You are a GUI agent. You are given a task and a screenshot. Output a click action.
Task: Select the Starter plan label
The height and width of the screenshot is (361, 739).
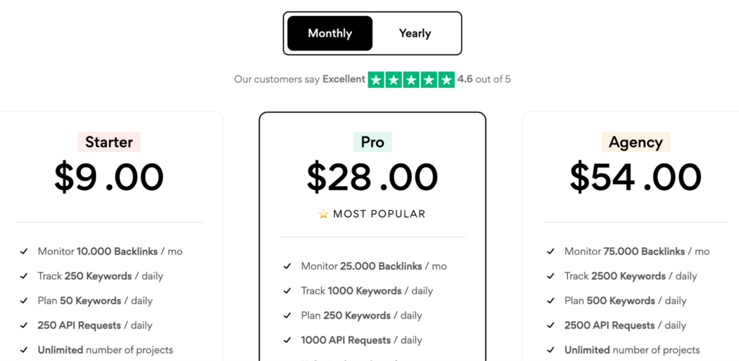(x=109, y=142)
